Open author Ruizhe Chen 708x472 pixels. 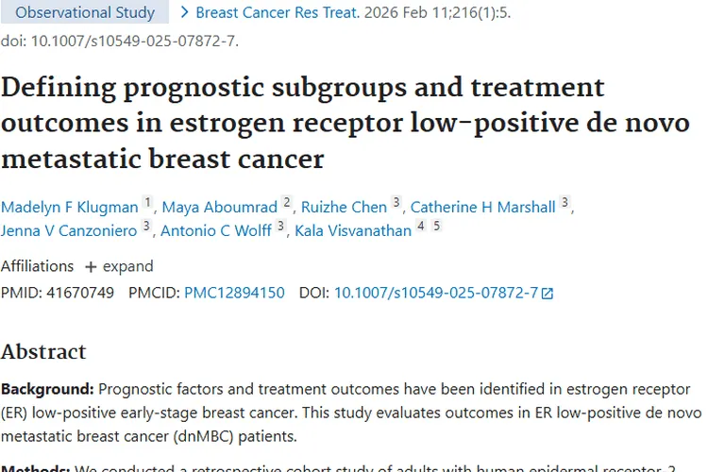(x=345, y=206)
